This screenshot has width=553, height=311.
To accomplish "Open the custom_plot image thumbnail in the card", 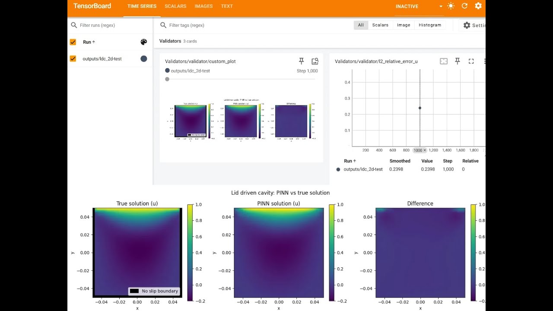I will [x=242, y=120].
